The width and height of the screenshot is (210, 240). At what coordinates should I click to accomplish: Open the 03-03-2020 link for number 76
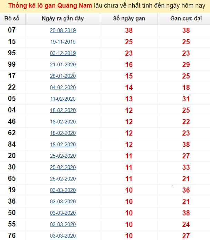click(63, 236)
